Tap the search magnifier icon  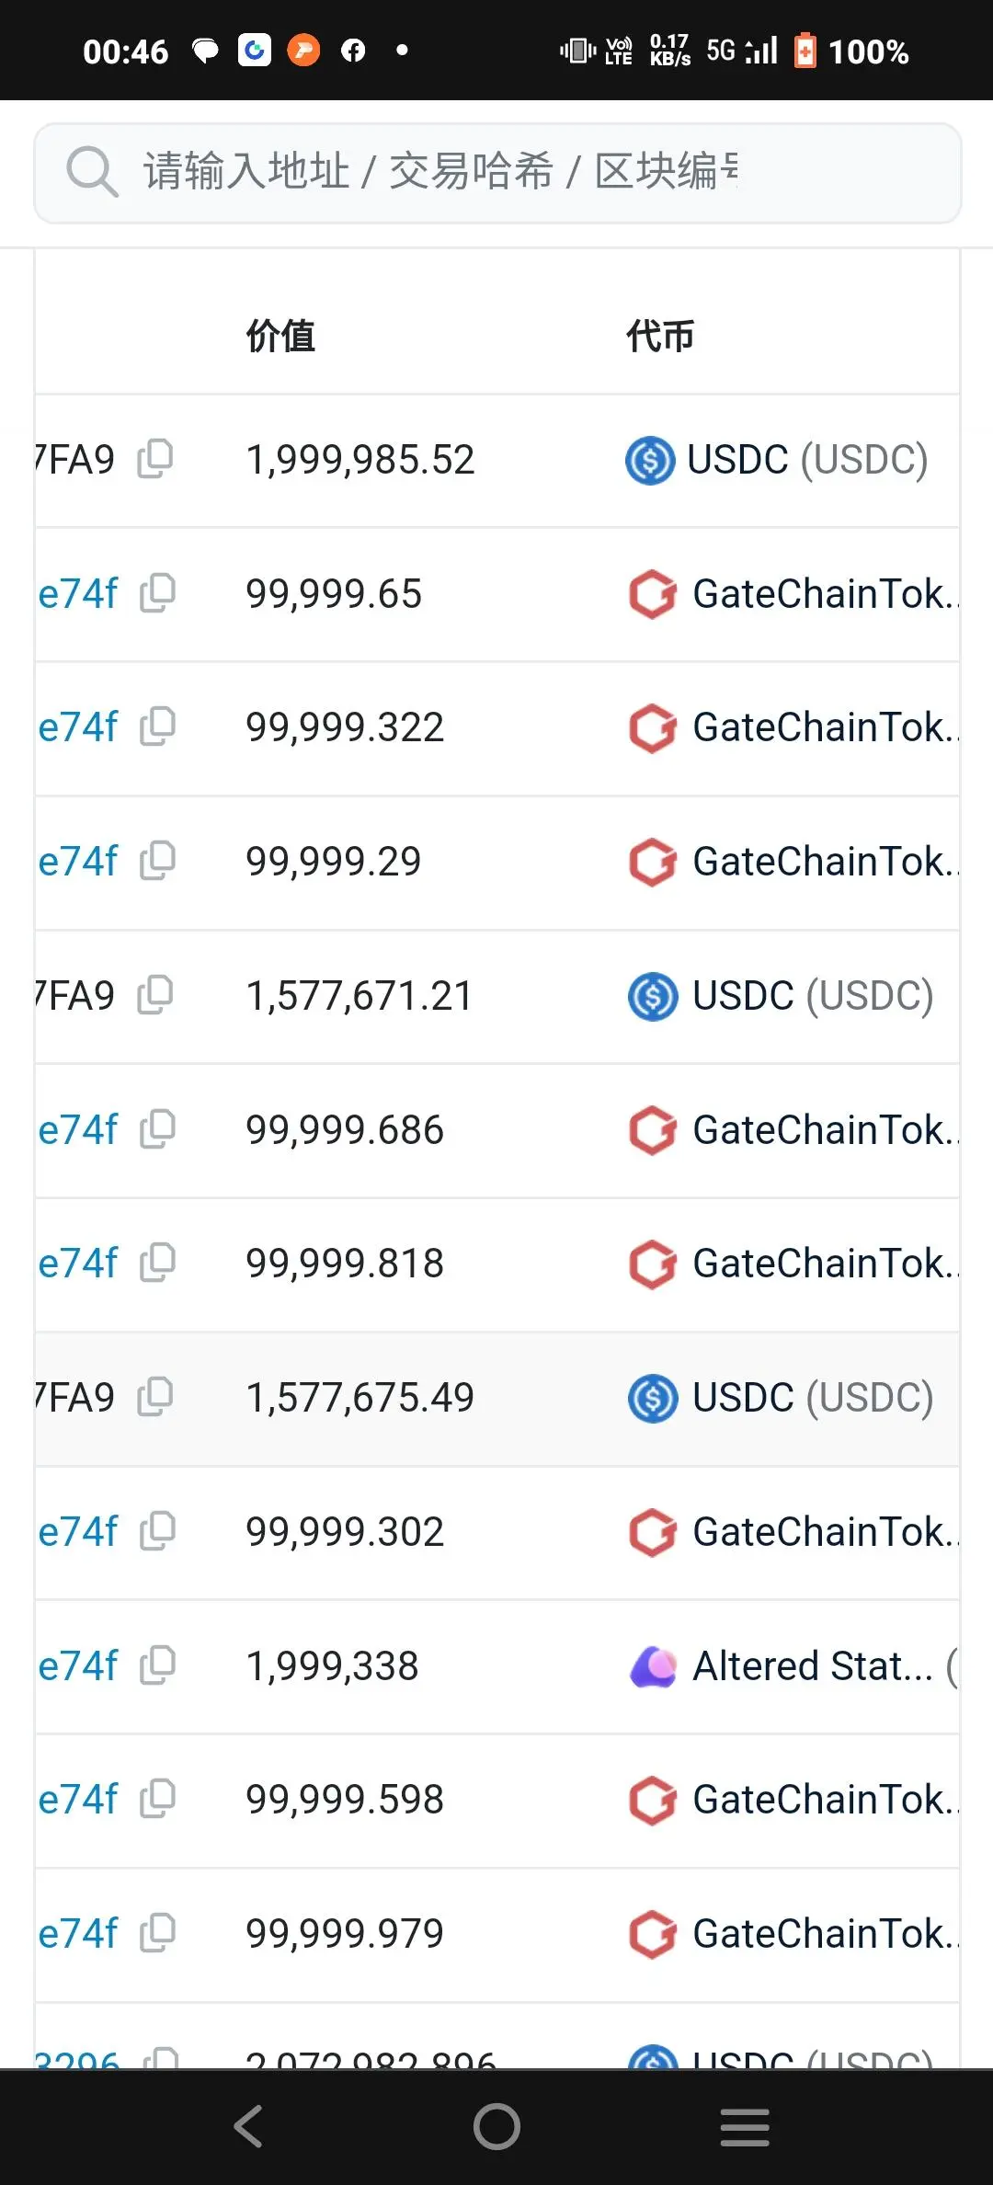point(92,171)
